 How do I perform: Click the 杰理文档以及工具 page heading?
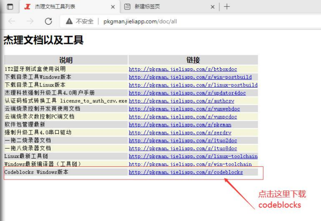click(43, 40)
